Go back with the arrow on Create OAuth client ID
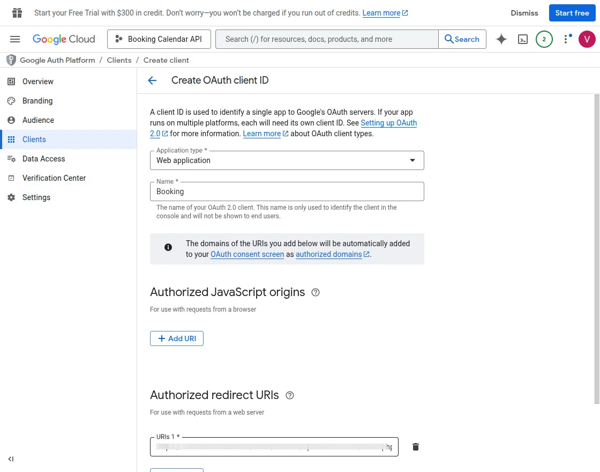Screen dimensions: 600x472 [152, 80]
